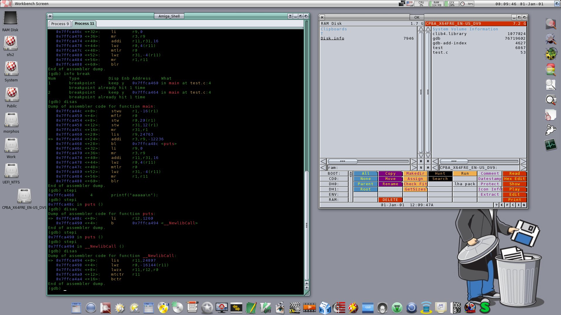Click the DELETE button

[390, 200]
